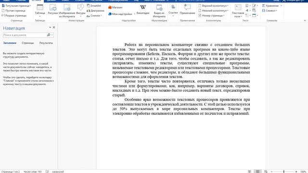308x173 pixels.
Task: Click the zoom out minus button
Action: tap(271, 172)
